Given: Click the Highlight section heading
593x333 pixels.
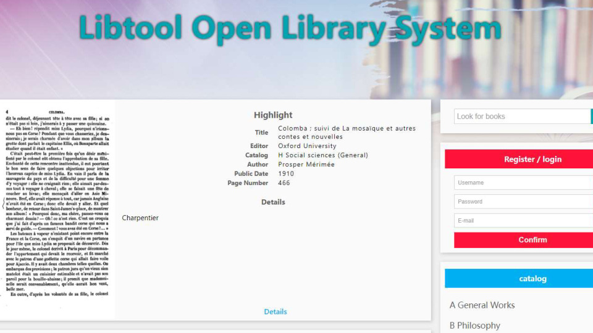Looking at the screenshot, I should click(x=273, y=115).
